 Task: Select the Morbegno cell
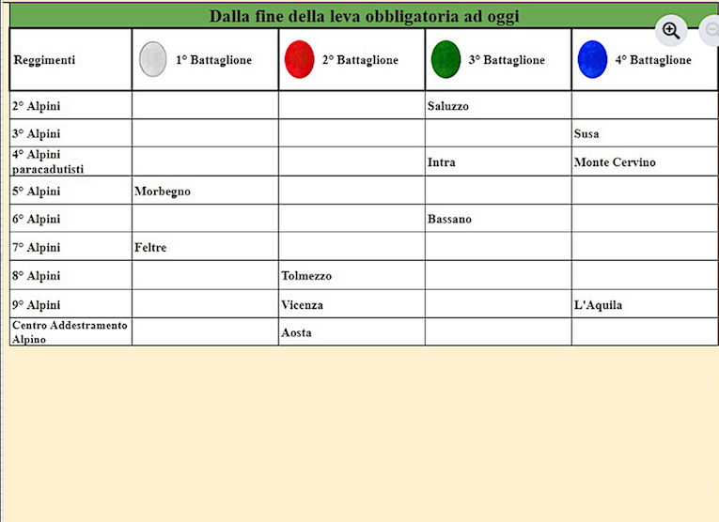(163, 192)
